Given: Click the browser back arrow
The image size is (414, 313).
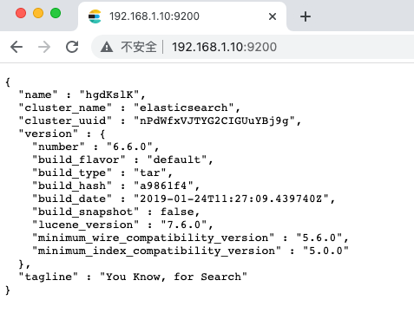Looking at the screenshot, I should 16,47.
